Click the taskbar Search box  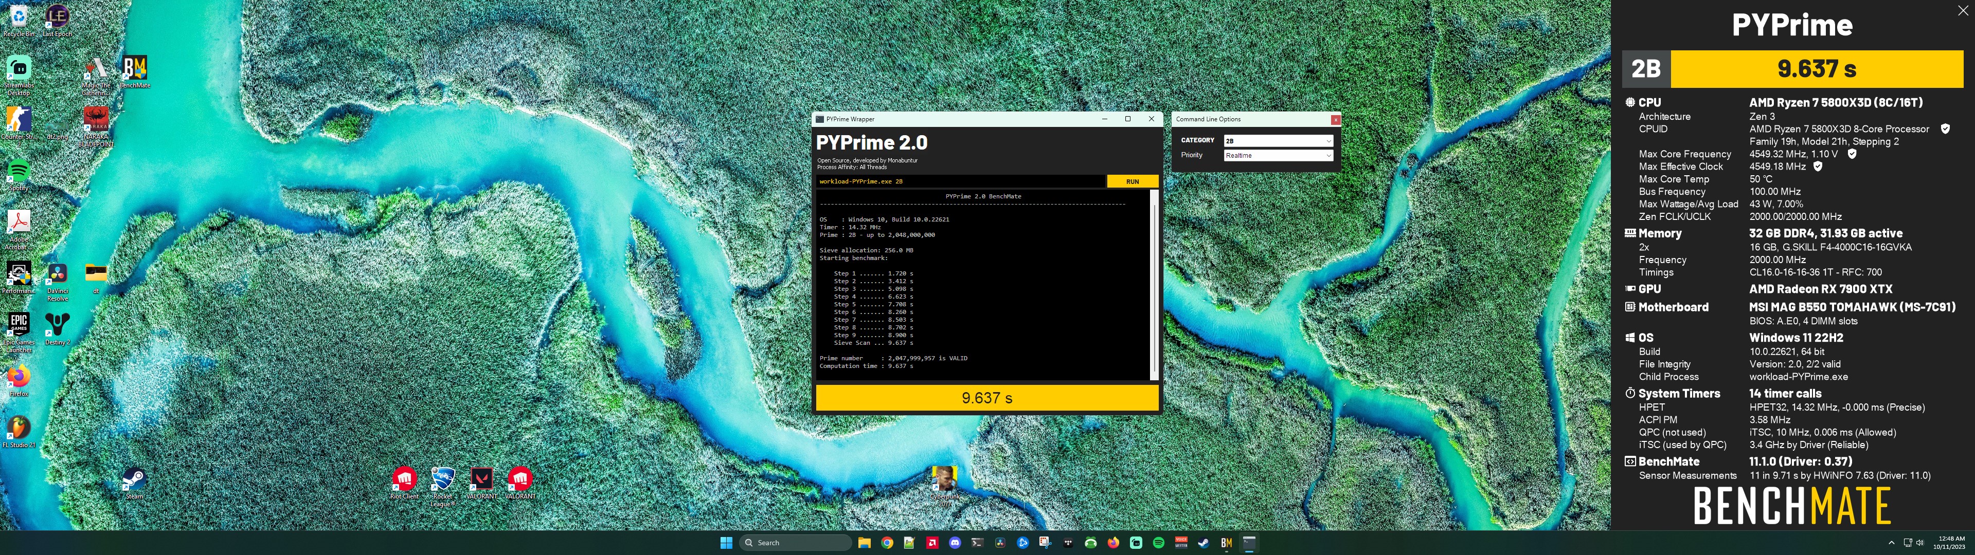pyautogui.click(x=796, y=543)
